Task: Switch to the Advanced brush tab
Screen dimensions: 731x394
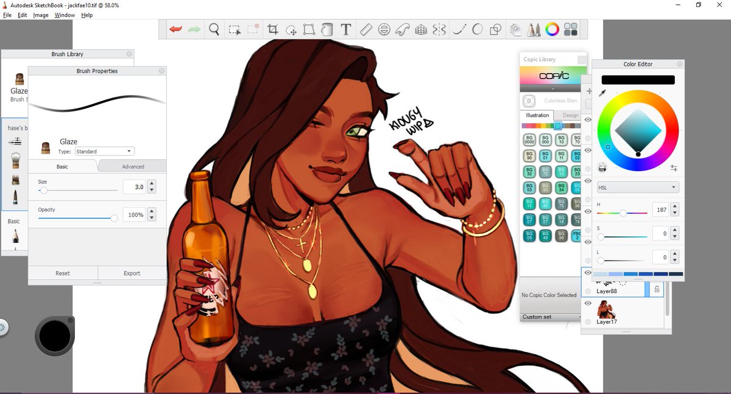Action: pos(133,166)
